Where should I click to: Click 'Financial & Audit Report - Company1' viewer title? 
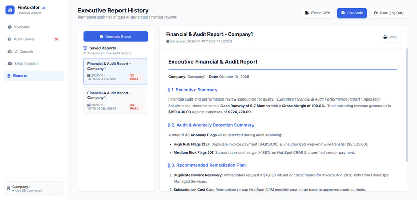click(210, 34)
